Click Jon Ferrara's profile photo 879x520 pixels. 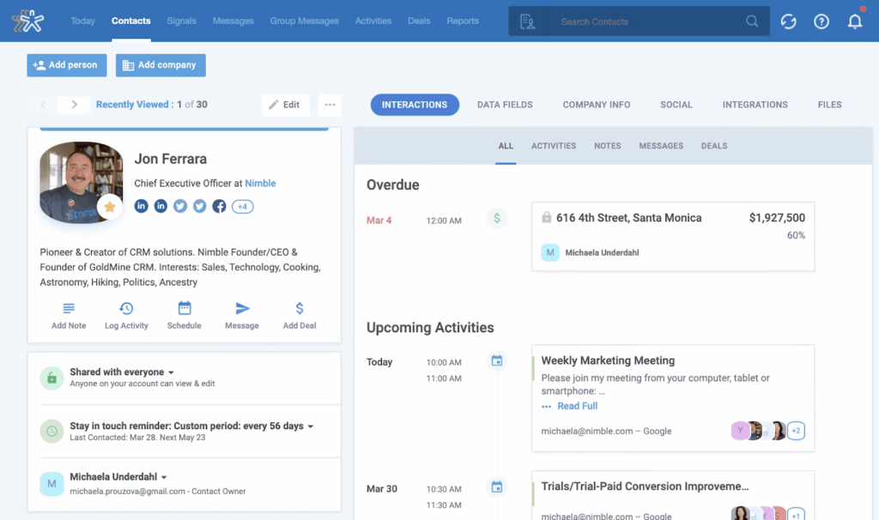tap(82, 182)
